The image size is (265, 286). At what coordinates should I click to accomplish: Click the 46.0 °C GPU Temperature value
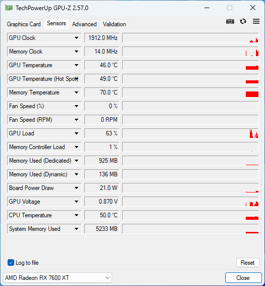[x=101, y=65]
